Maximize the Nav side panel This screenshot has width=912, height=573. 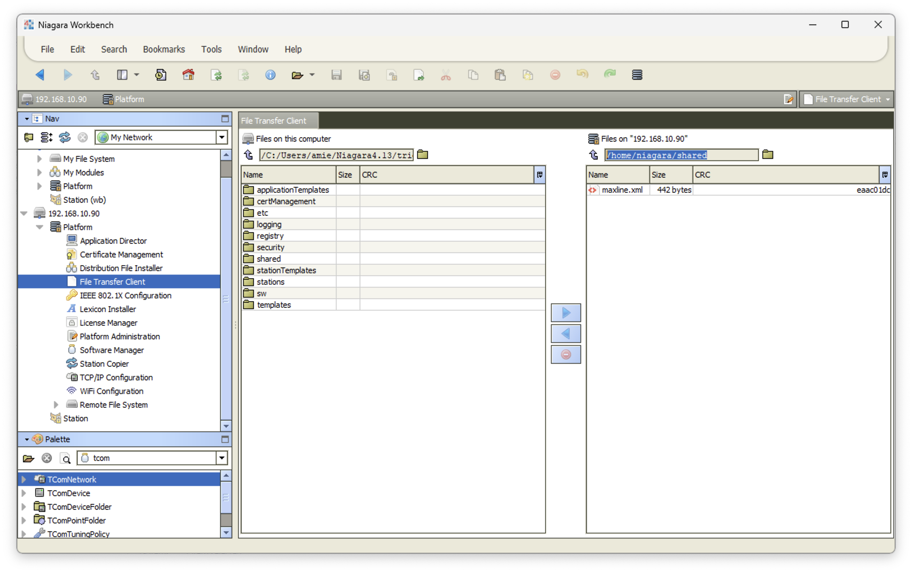[x=225, y=119]
